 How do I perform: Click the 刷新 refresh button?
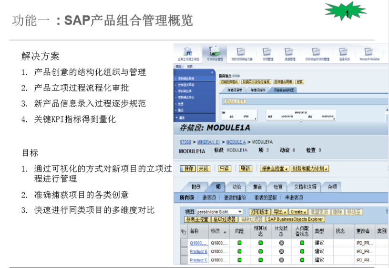246,169
